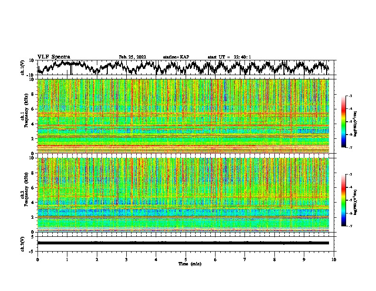The image size is (376, 291).
Task: Click time axis tick label "3"
Action: (126, 260)
